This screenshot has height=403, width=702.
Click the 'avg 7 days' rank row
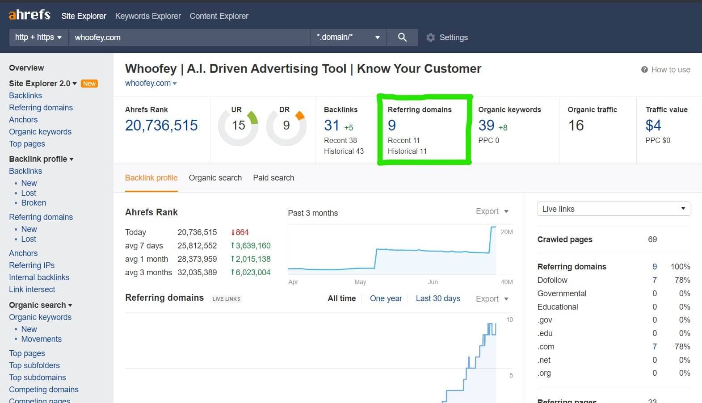(x=198, y=246)
